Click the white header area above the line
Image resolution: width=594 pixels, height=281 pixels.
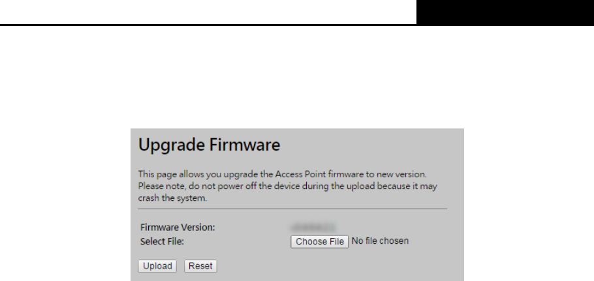click(208, 12)
